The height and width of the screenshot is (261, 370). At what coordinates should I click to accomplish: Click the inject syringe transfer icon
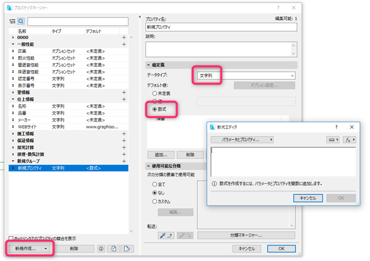[x=185, y=235]
